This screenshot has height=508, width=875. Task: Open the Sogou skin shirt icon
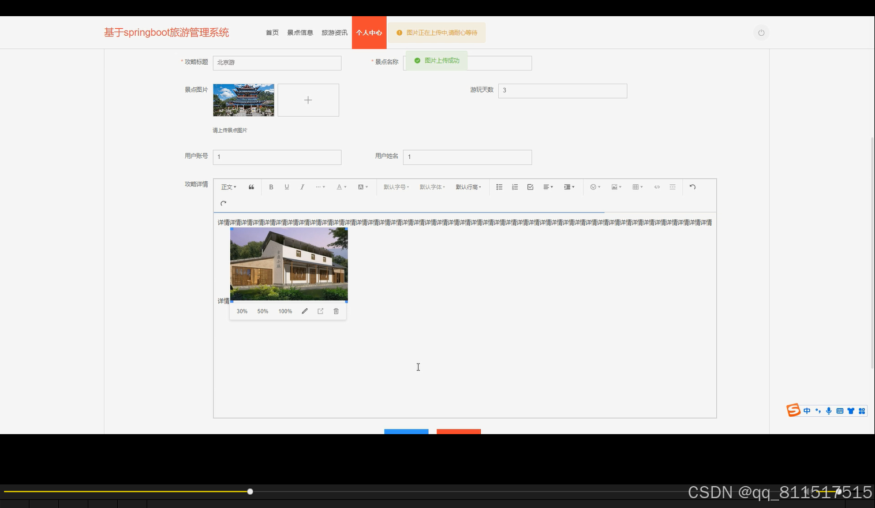point(851,411)
